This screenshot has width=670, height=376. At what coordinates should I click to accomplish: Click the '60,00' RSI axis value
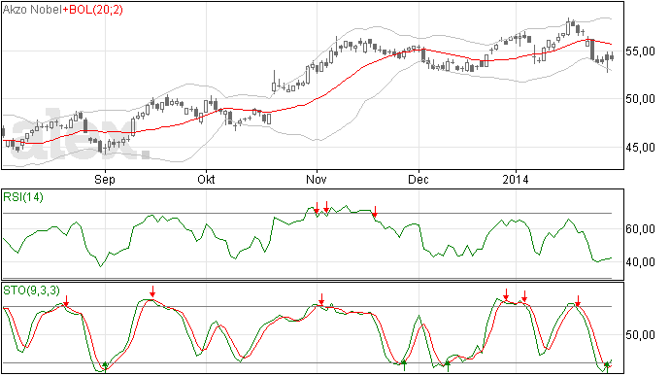[640, 229]
